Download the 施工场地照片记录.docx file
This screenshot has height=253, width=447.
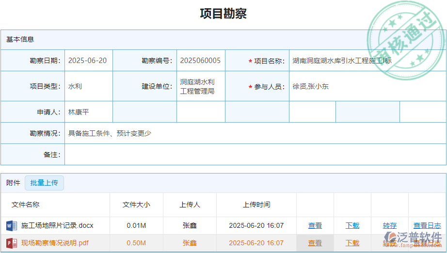tap(352, 226)
